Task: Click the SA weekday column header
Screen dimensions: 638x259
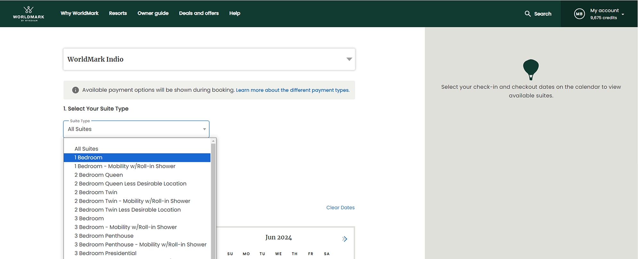Action: point(327,254)
